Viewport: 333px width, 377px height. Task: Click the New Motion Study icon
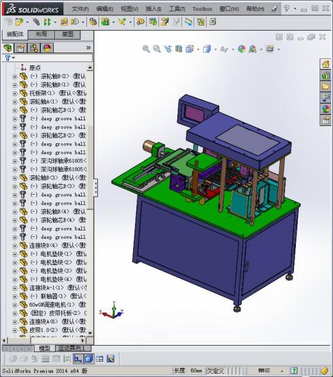(x=141, y=22)
